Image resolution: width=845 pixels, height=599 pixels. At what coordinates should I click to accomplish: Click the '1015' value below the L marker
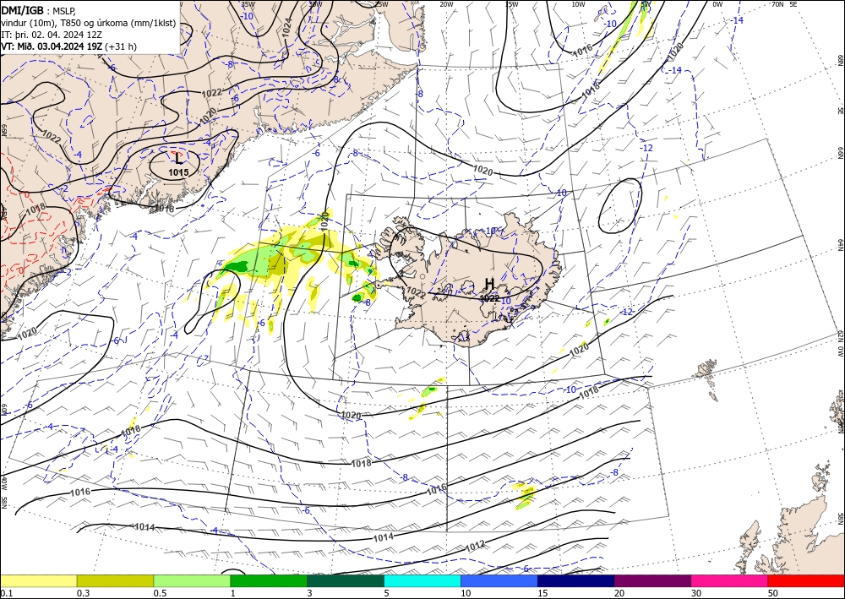[178, 172]
